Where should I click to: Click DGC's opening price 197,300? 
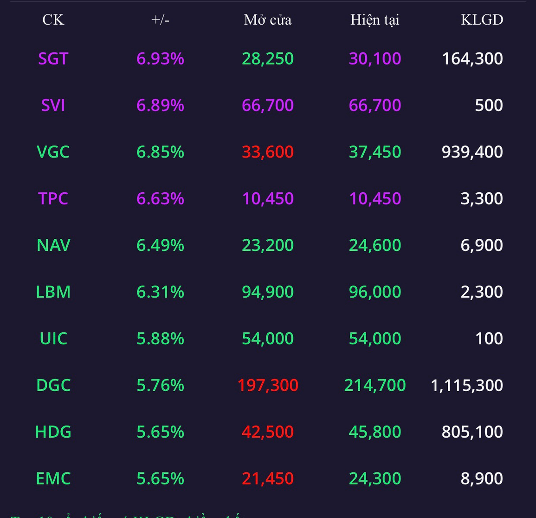click(x=267, y=386)
